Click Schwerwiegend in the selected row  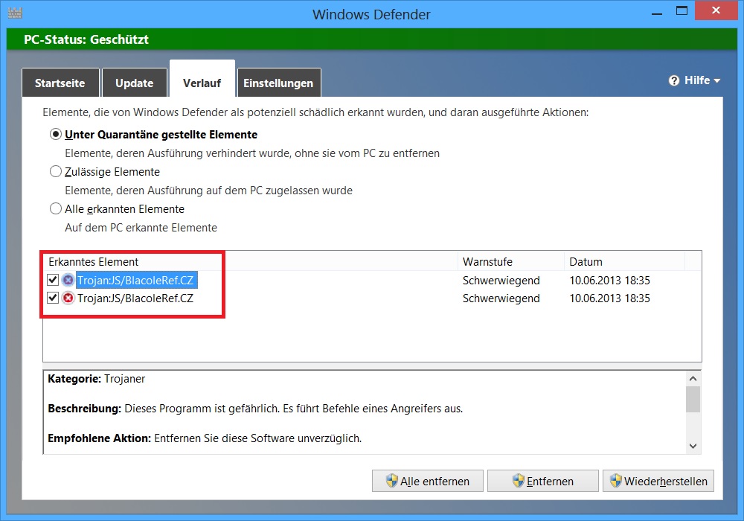501,281
